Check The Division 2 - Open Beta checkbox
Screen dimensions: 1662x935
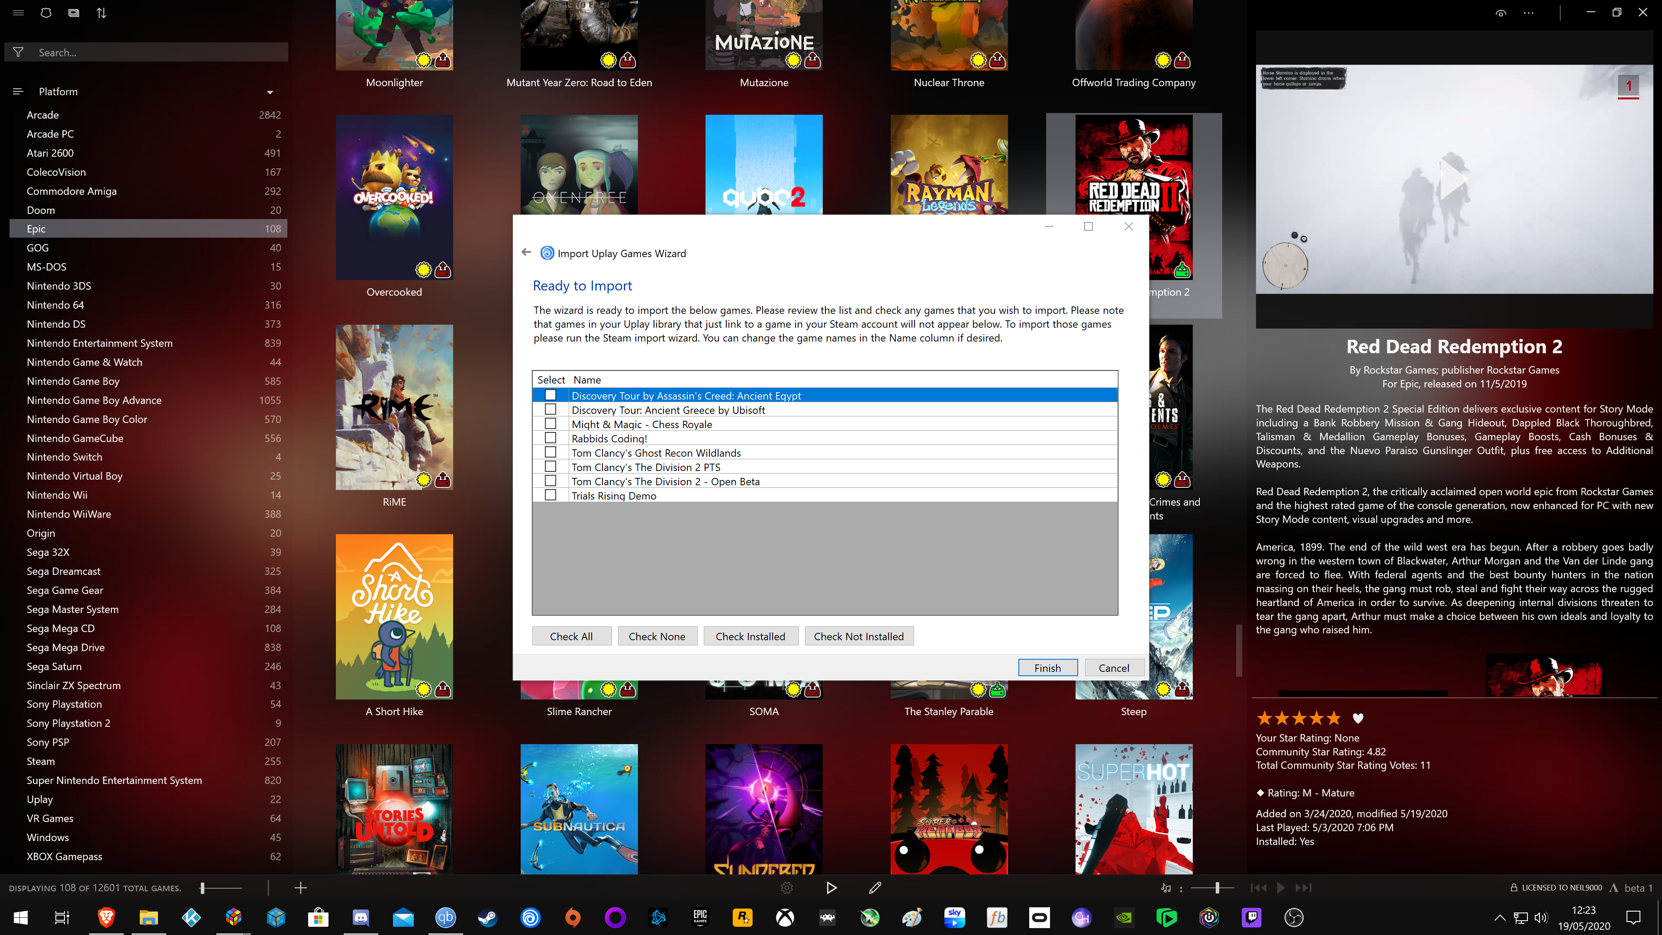tap(551, 481)
